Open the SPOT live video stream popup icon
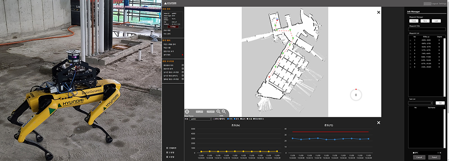The height and width of the screenshot is (161, 449). tap(182, 76)
